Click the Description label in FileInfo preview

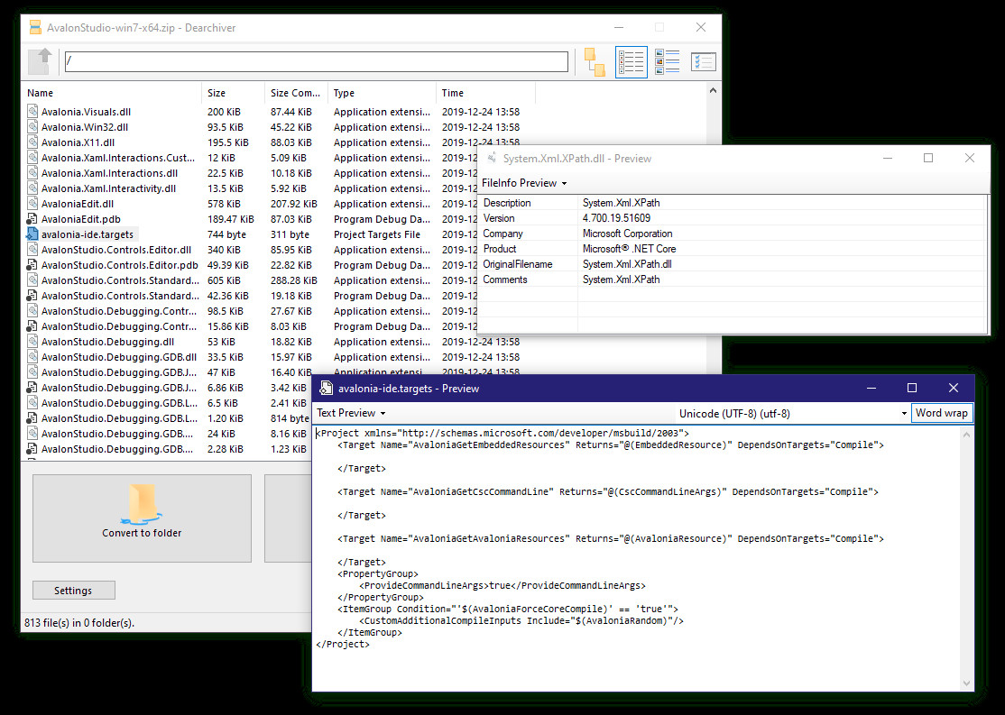(x=507, y=203)
